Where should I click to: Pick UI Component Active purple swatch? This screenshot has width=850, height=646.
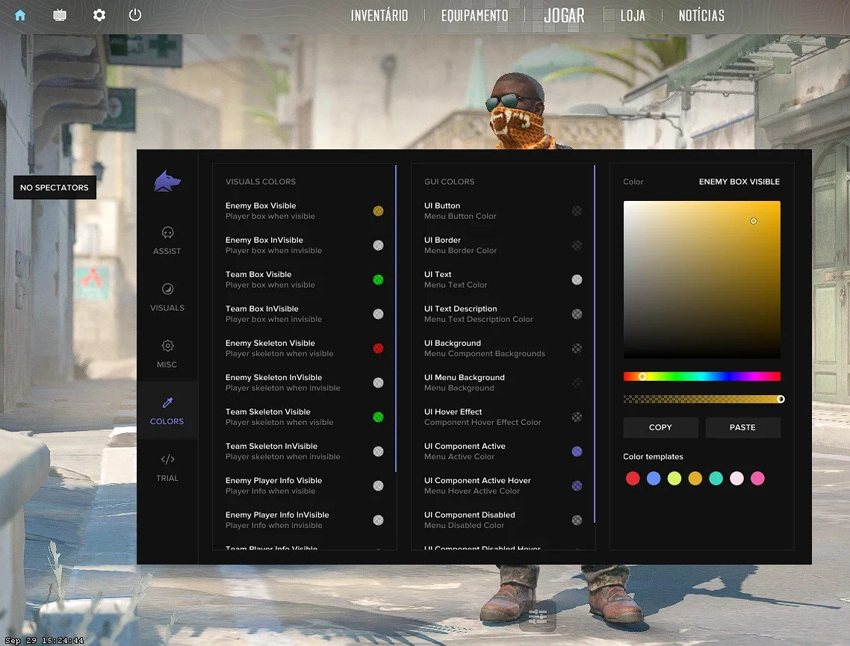point(577,451)
